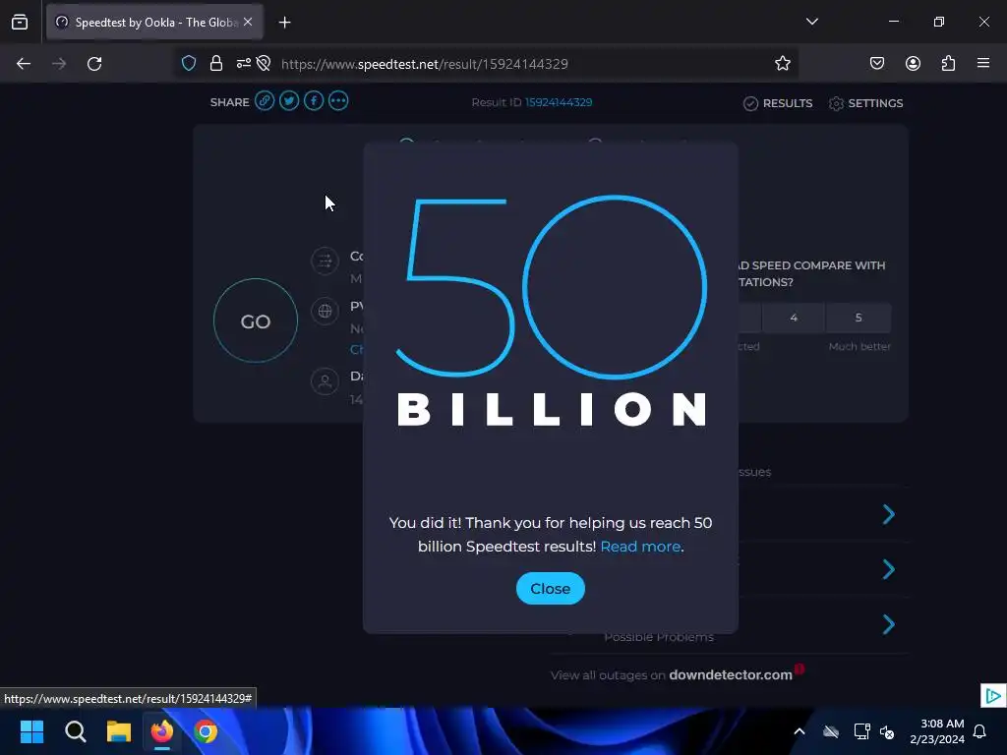Screen dimensions: 1007x755
Task: Open Firefox tracking protection shield
Action: (188, 64)
